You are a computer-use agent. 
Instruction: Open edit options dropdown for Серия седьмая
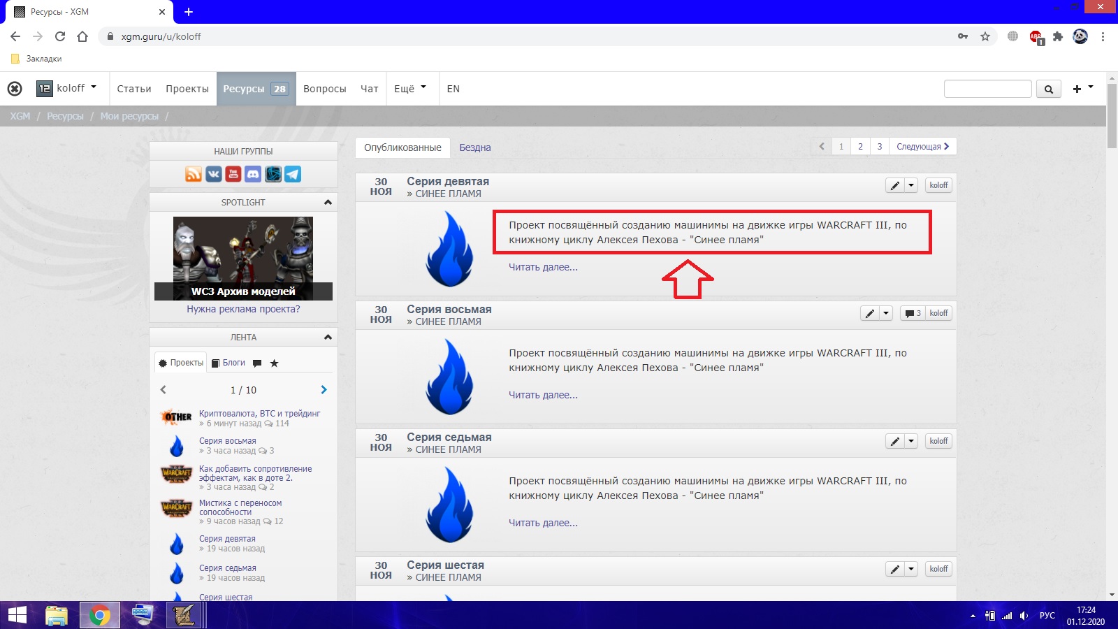[911, 441]
